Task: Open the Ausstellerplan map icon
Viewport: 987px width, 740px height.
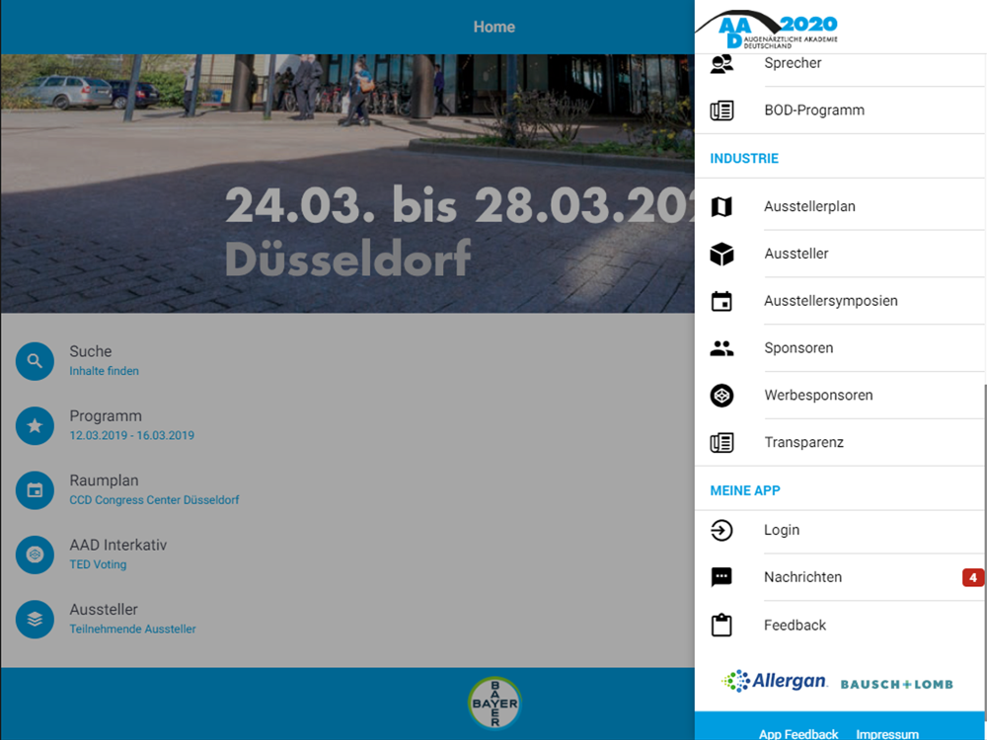Action: 721,206
